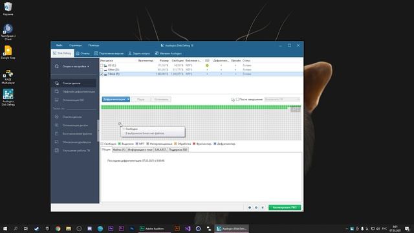The width and height of the screenshot is (414, 233).
Task: Click second round icon in bottom bar
Action: pos(256,208)
